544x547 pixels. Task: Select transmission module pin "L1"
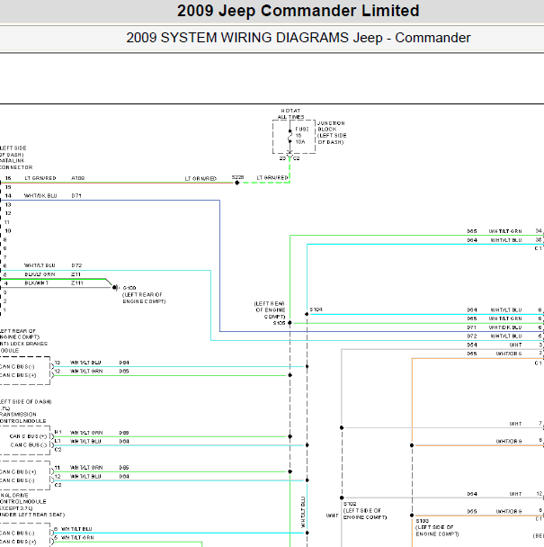coord(58,441)
